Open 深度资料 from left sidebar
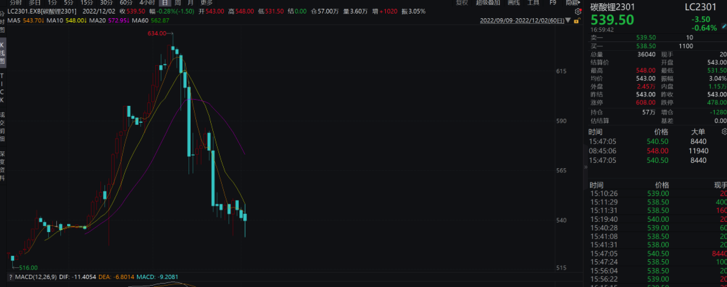Image resolution: width=727 pixels, height=287 pixels. pos(2,166)
